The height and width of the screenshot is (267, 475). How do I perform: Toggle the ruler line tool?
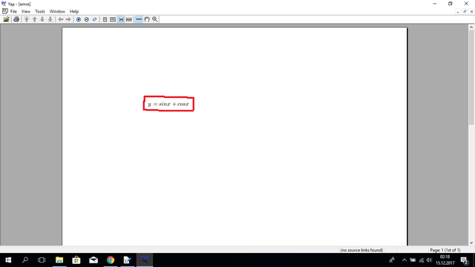139,19
